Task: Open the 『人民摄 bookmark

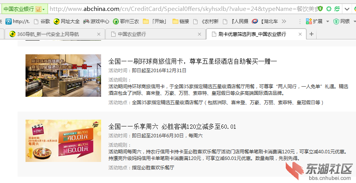Action: (236, 21)
